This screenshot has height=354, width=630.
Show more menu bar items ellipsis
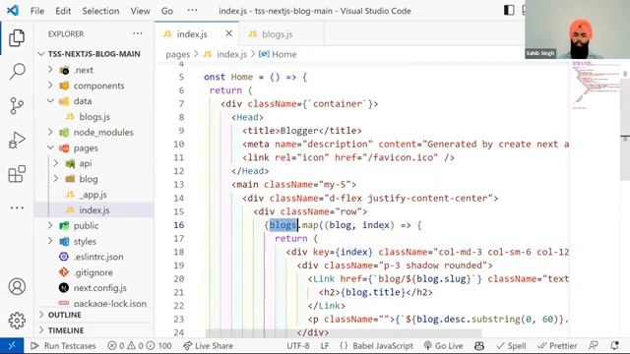pos(193,11)
